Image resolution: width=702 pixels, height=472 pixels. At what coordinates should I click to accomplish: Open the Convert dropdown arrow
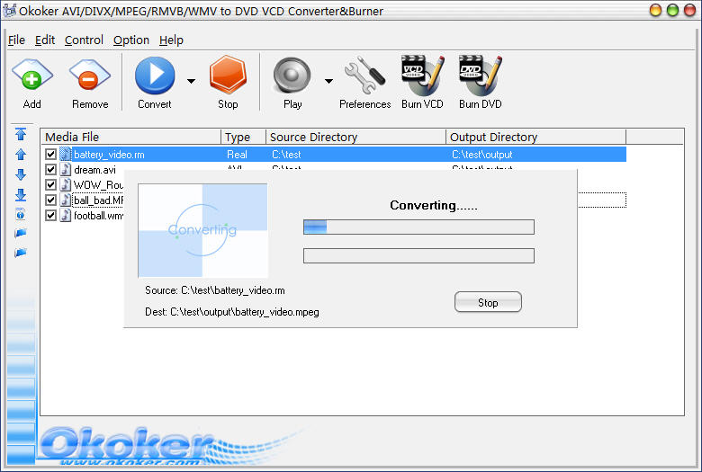191,81
